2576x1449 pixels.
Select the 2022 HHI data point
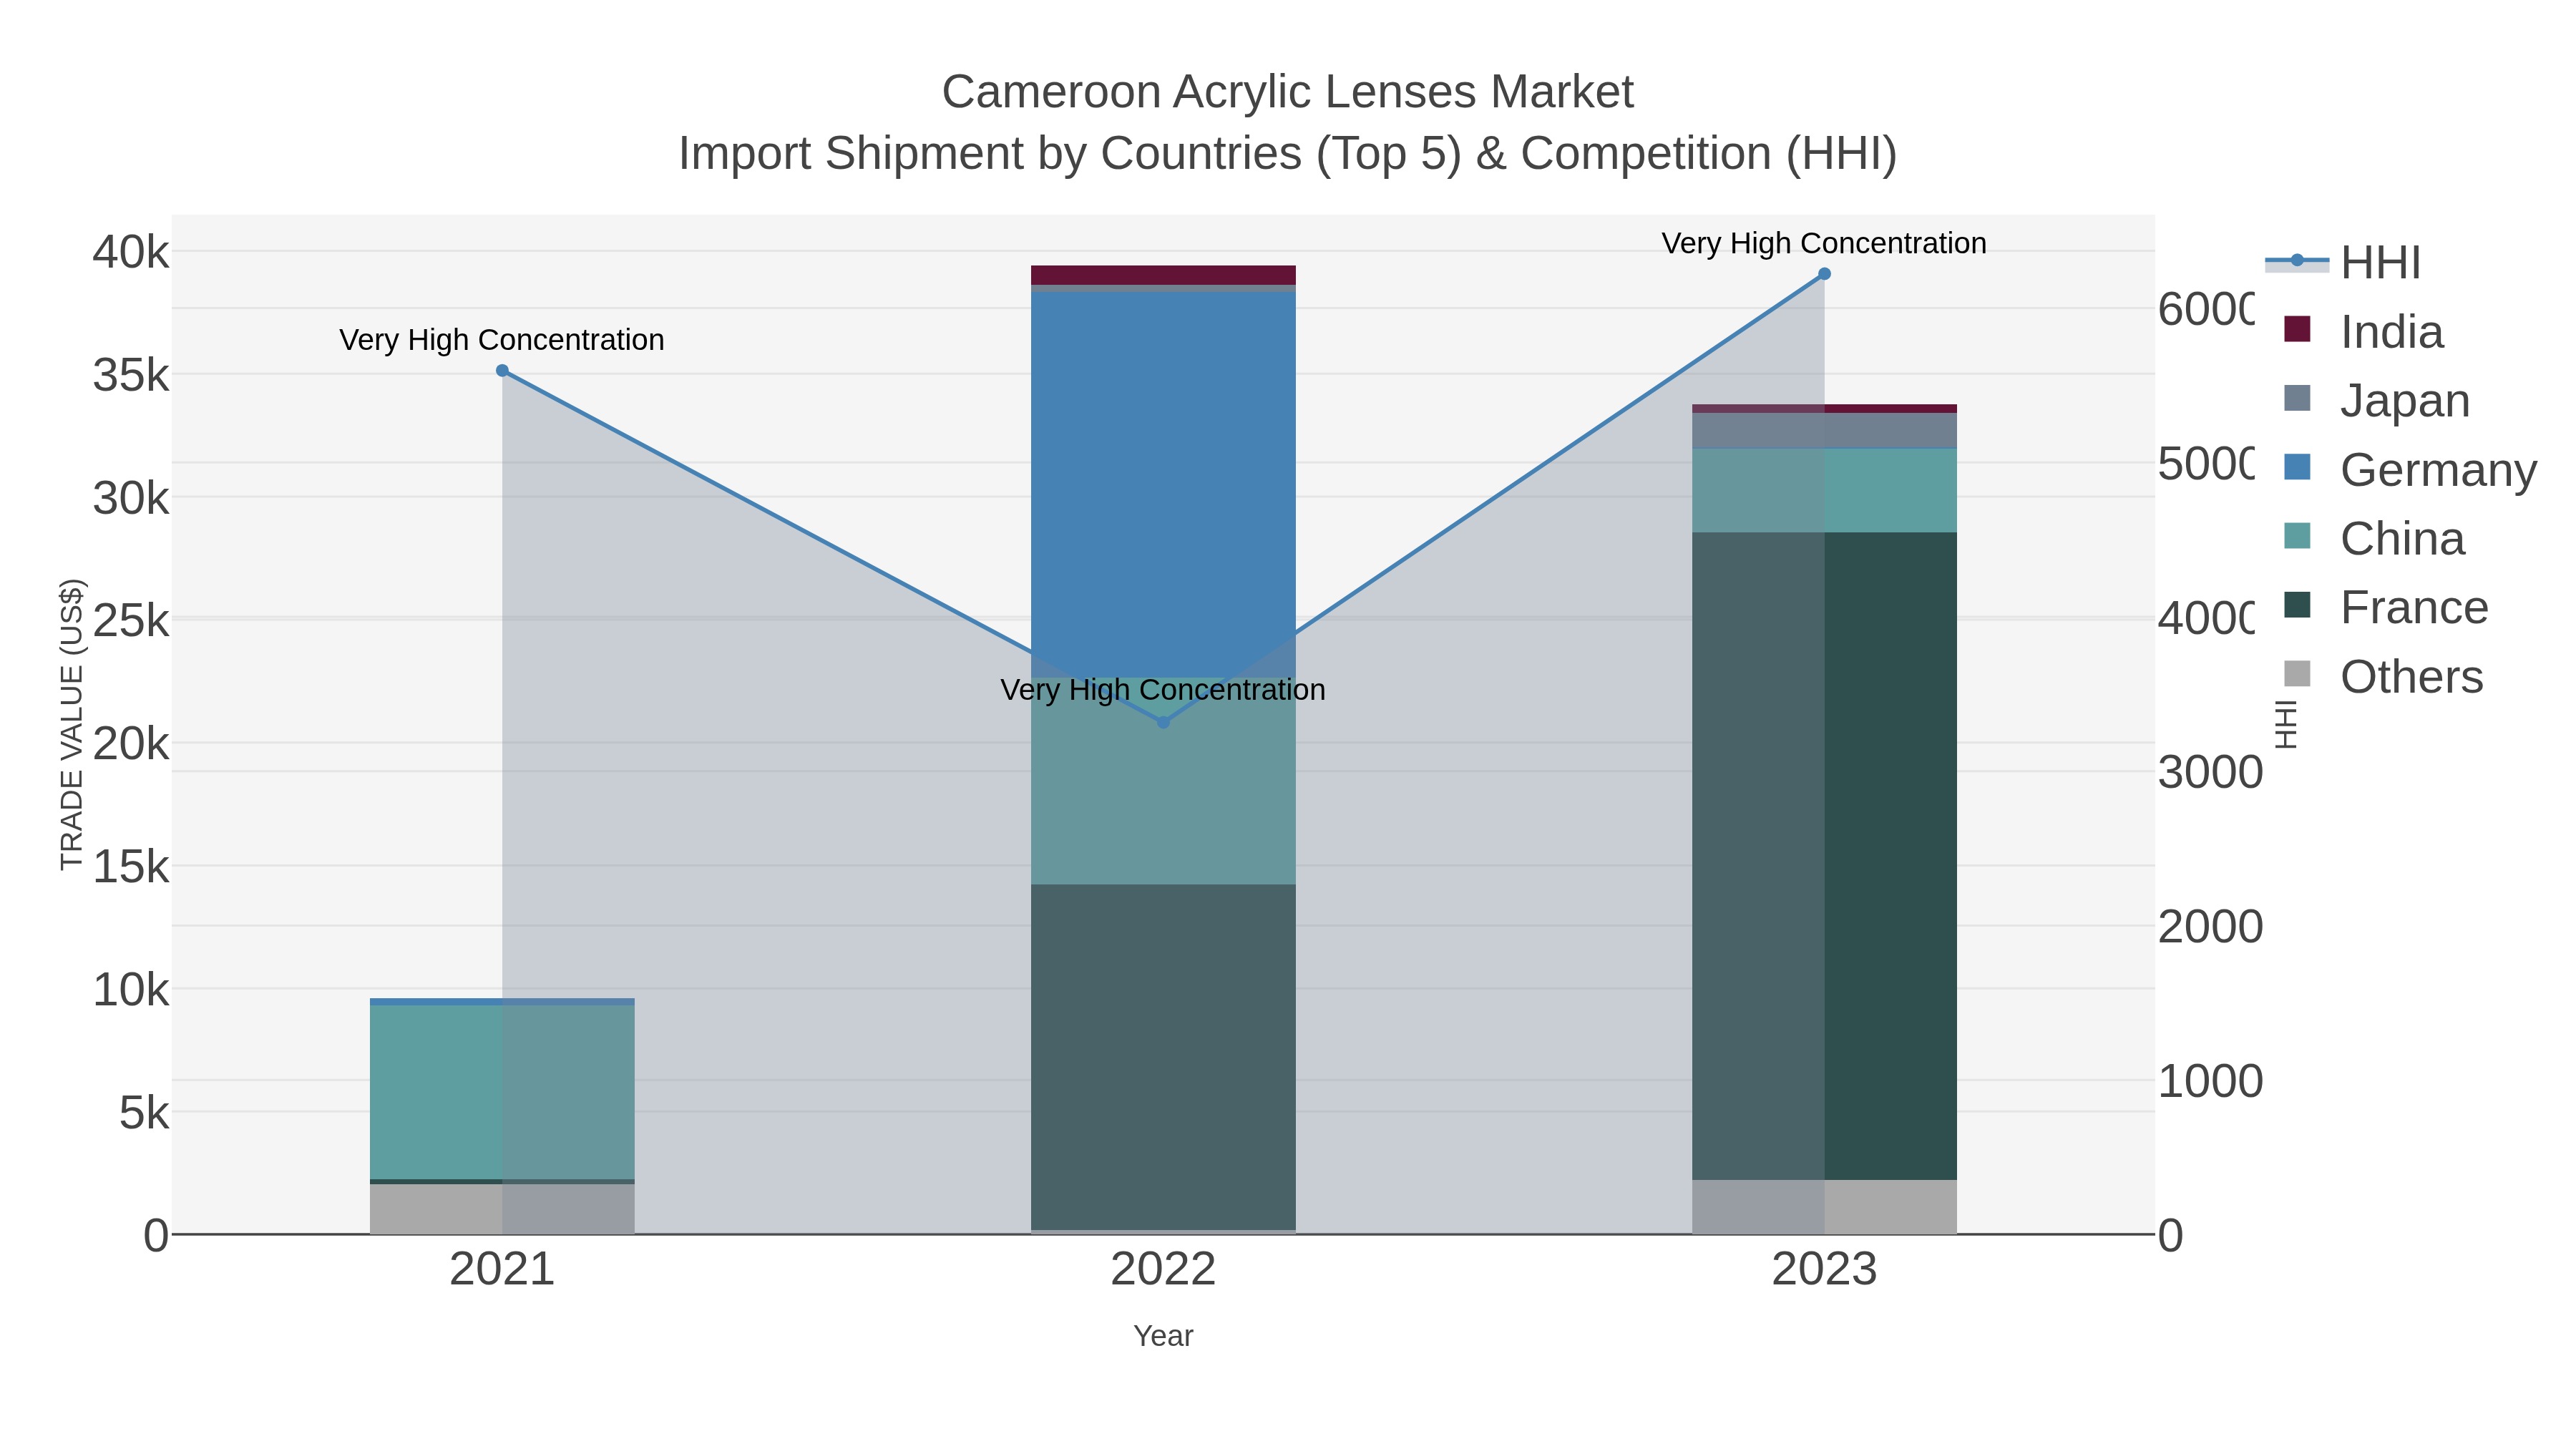(1163, 722)
